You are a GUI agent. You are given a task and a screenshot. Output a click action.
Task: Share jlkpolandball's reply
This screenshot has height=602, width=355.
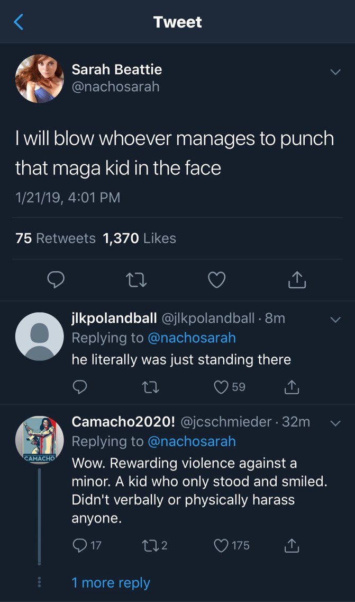pos(292,387)
